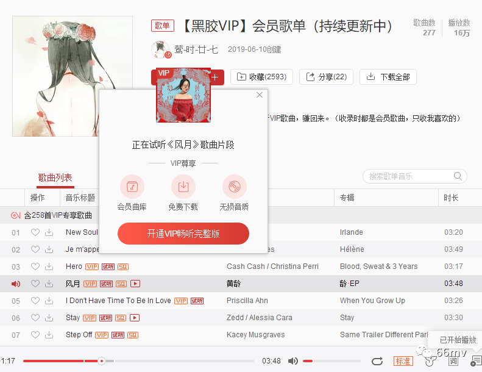Open album 龄·EP
Viewport: 482px width, 372px height.
click(350, 284)
